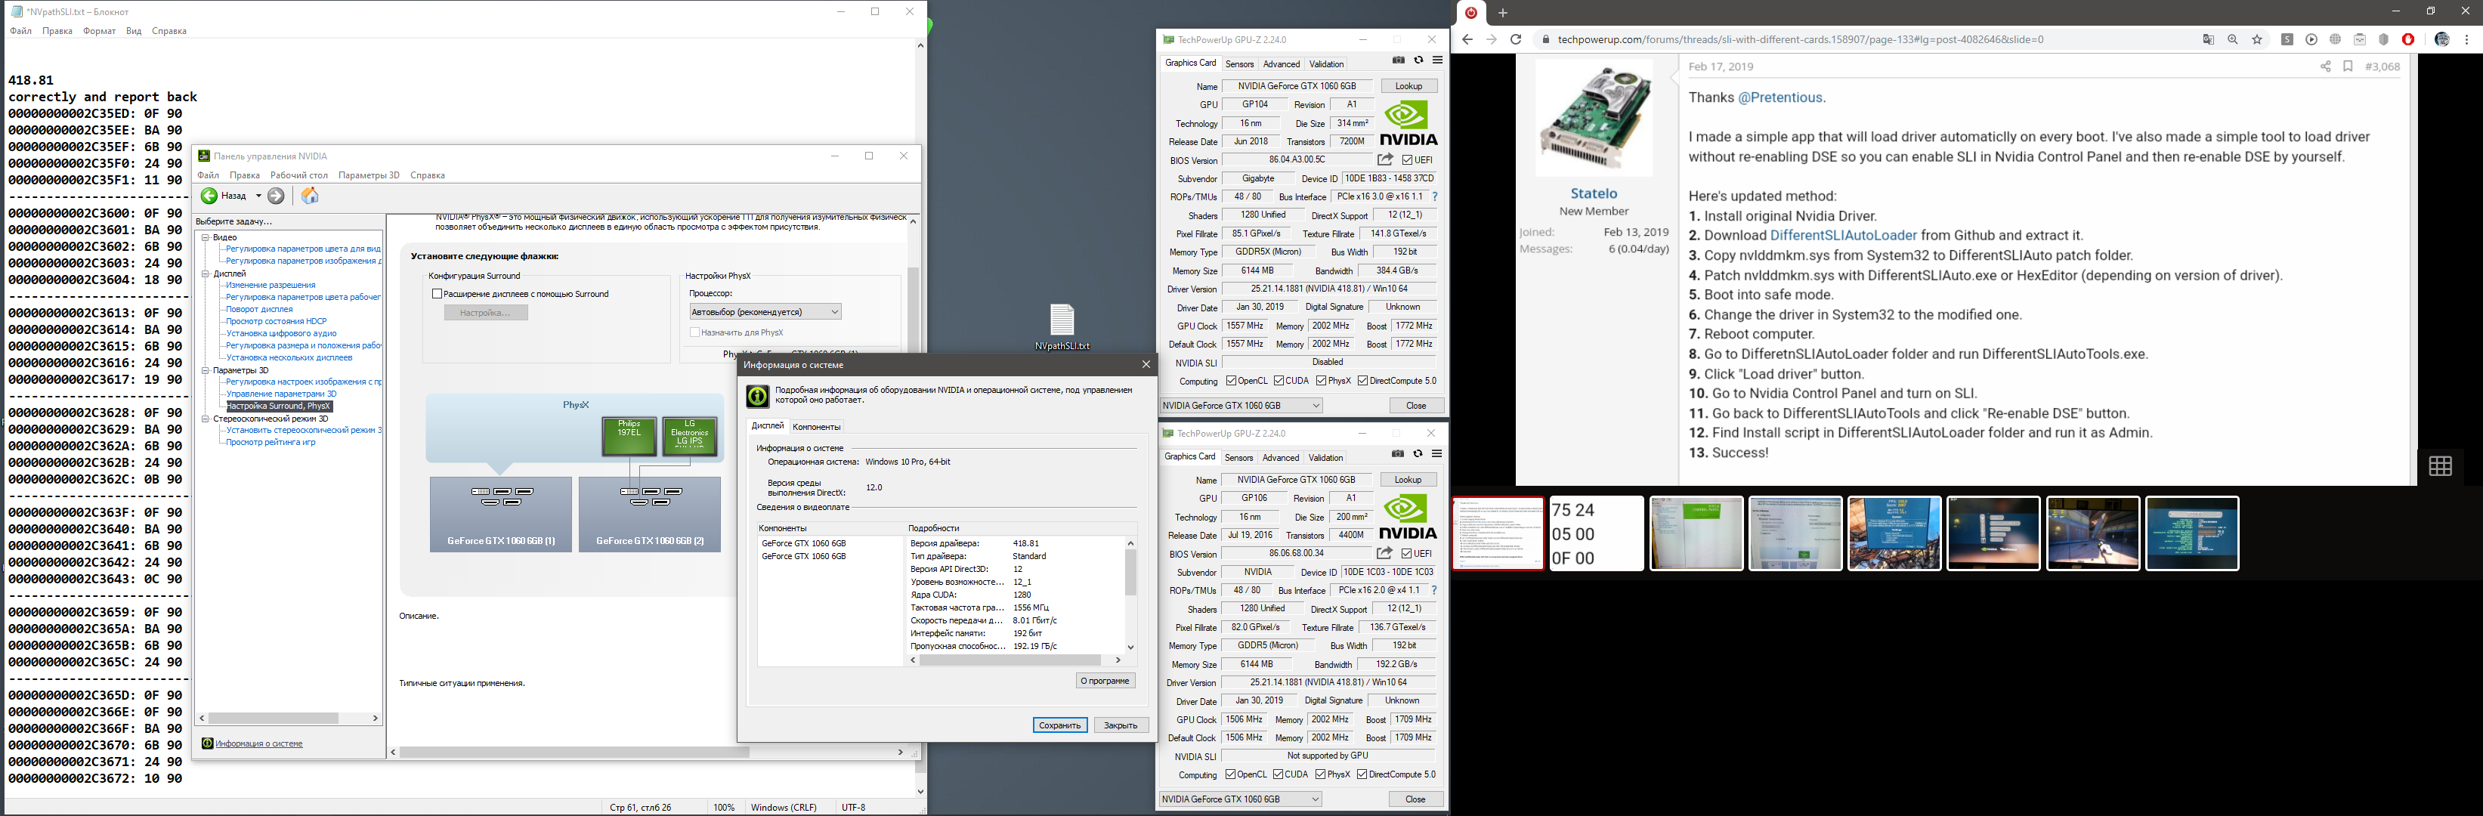Toggle PhysX checkbox in top GPU-Z window

pos(1322,381)
